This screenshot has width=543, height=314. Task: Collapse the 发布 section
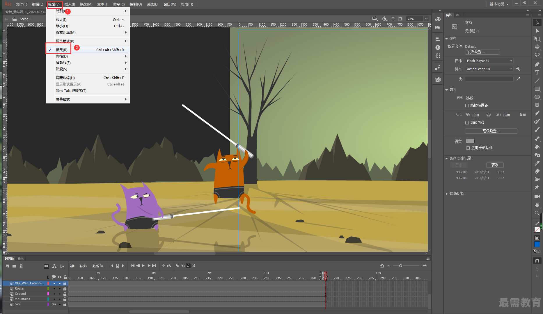pyautogui.click(x=447, y=39)
